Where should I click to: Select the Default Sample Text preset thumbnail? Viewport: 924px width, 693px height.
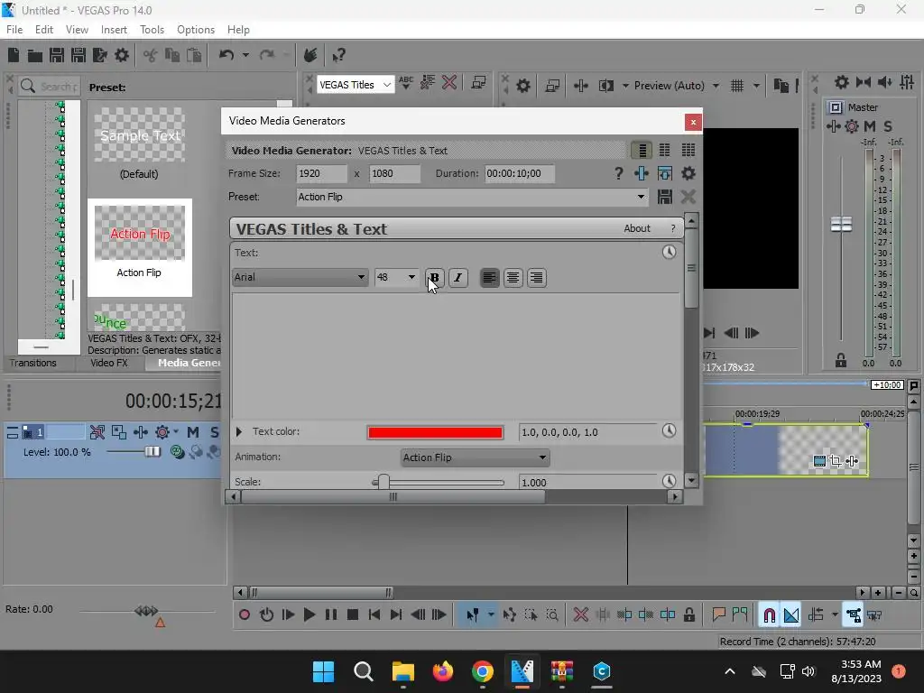(x=140, y=135)
